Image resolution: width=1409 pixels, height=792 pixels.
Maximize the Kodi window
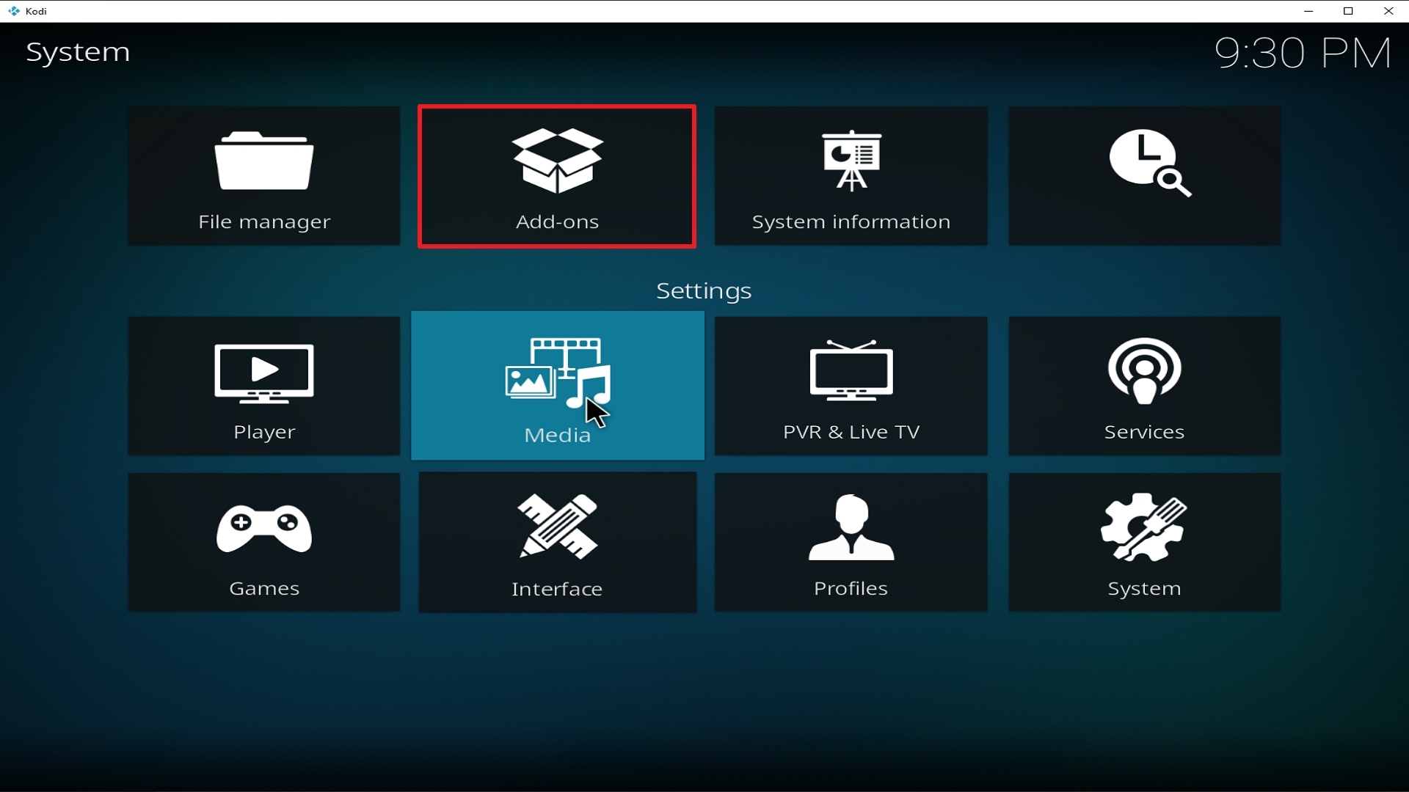tap(1349, 11)
